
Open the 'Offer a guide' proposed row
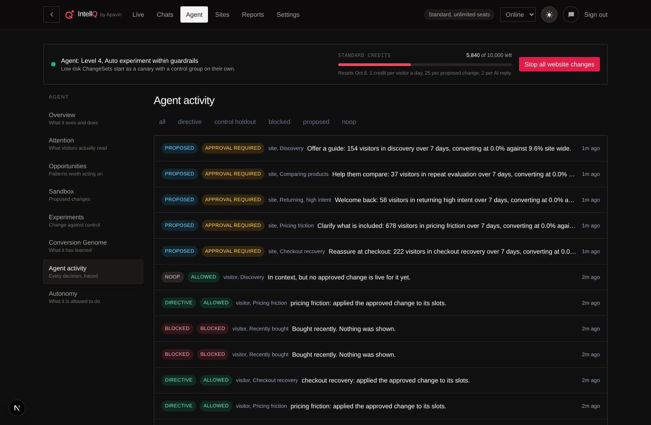(381, 148)
